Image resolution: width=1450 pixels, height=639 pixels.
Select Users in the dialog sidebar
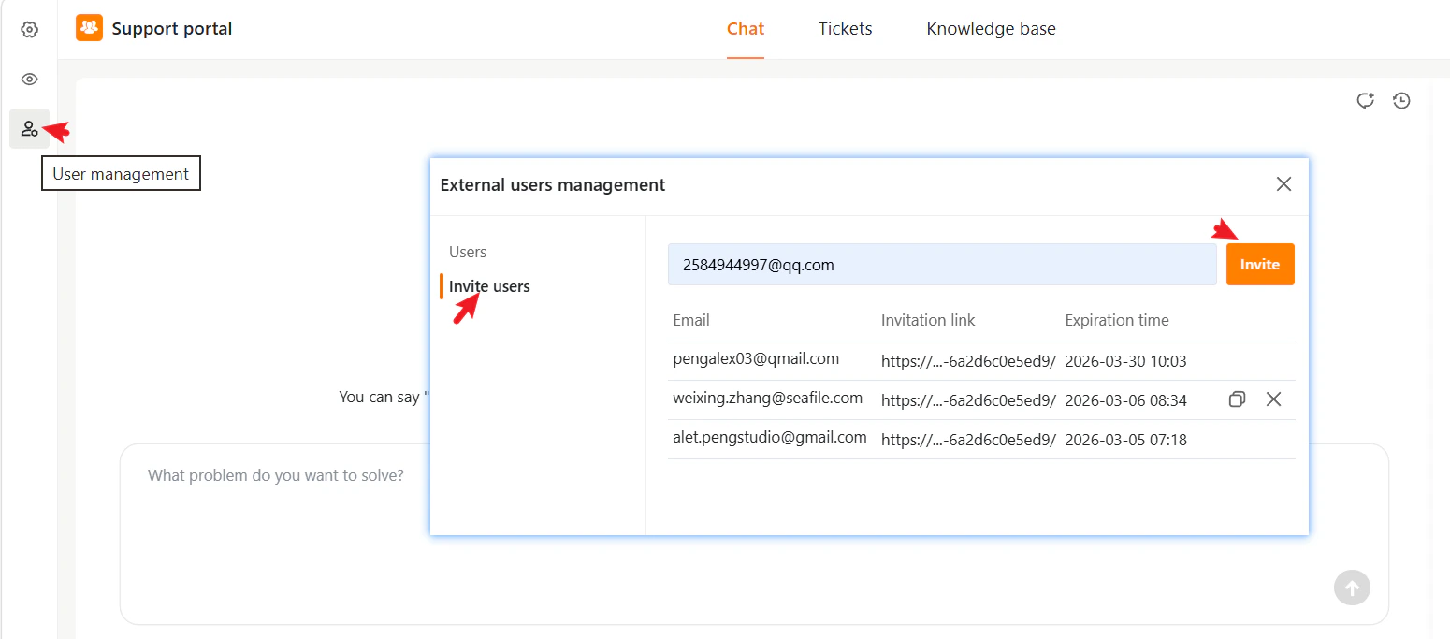[x=468, y=252]
